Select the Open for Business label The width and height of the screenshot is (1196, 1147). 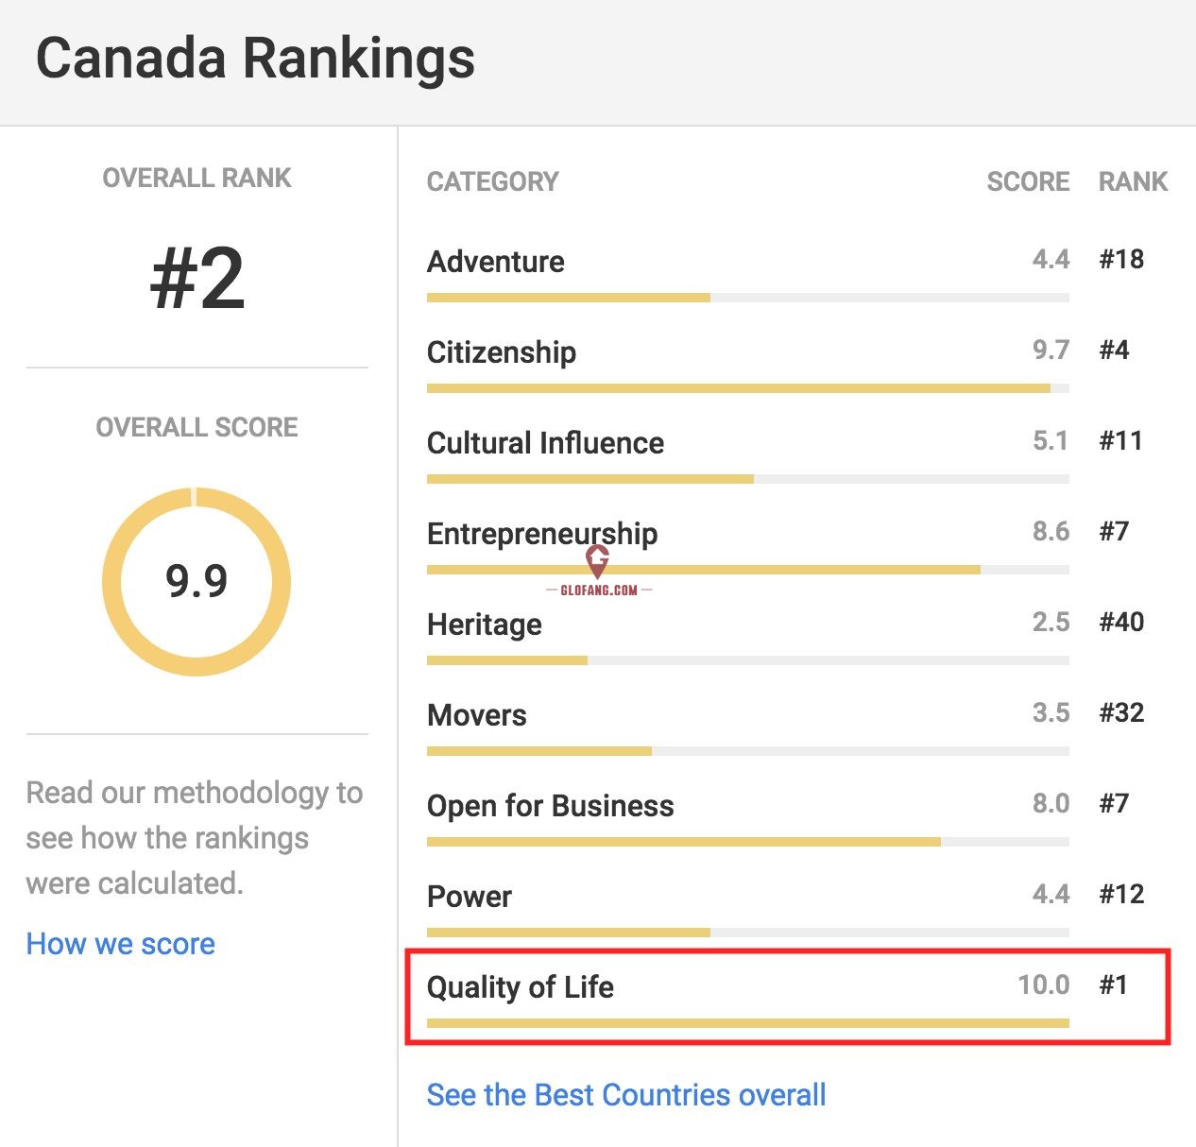(551, 806)
